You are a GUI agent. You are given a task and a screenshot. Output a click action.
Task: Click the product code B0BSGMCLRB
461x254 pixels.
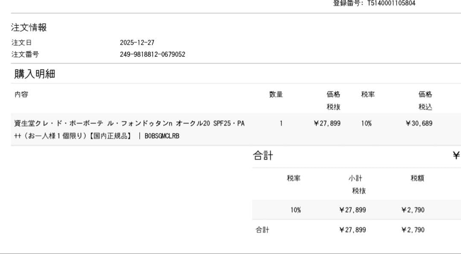coord(162,136)
